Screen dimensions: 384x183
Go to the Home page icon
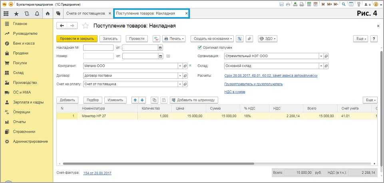[48, 14]
